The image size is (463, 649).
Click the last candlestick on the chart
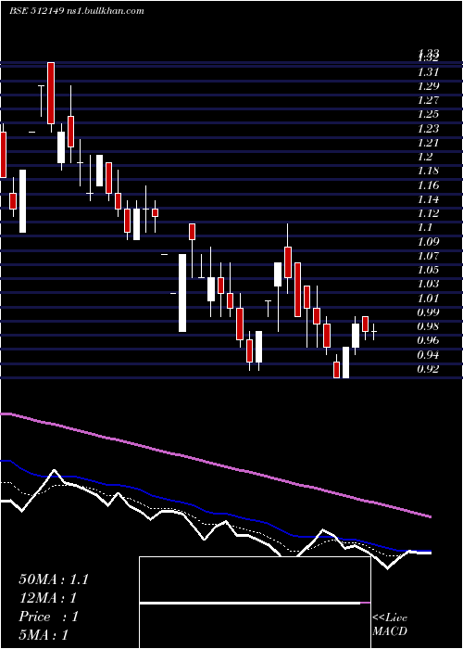[x=374, y=332]
